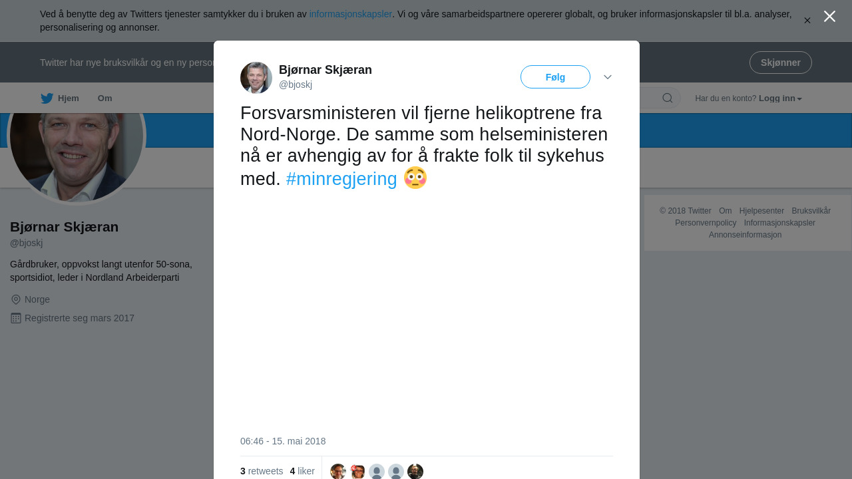Viewport: 852px width, 479px height.
Task: Open Hjelpesenter footer link
Action: click(761, 211)
